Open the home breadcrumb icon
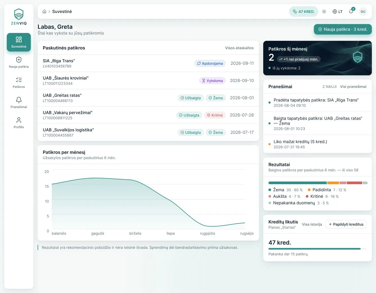 (x=44, y=12)
